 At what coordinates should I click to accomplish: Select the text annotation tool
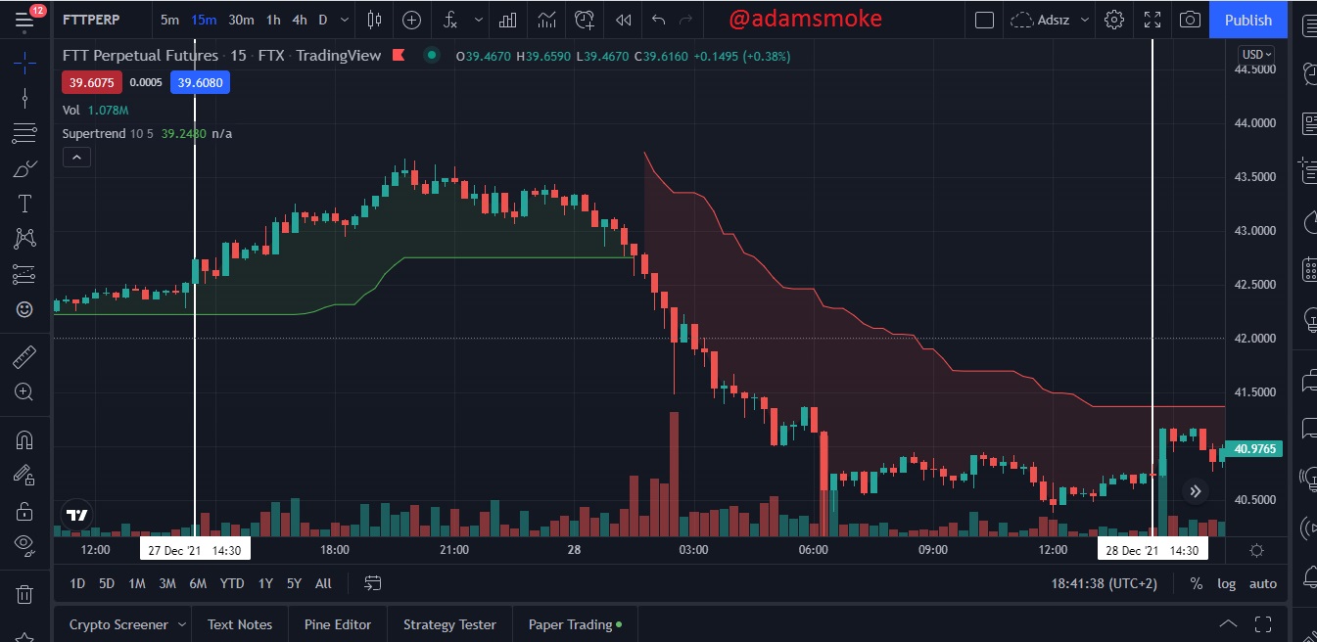pos(24,204)
